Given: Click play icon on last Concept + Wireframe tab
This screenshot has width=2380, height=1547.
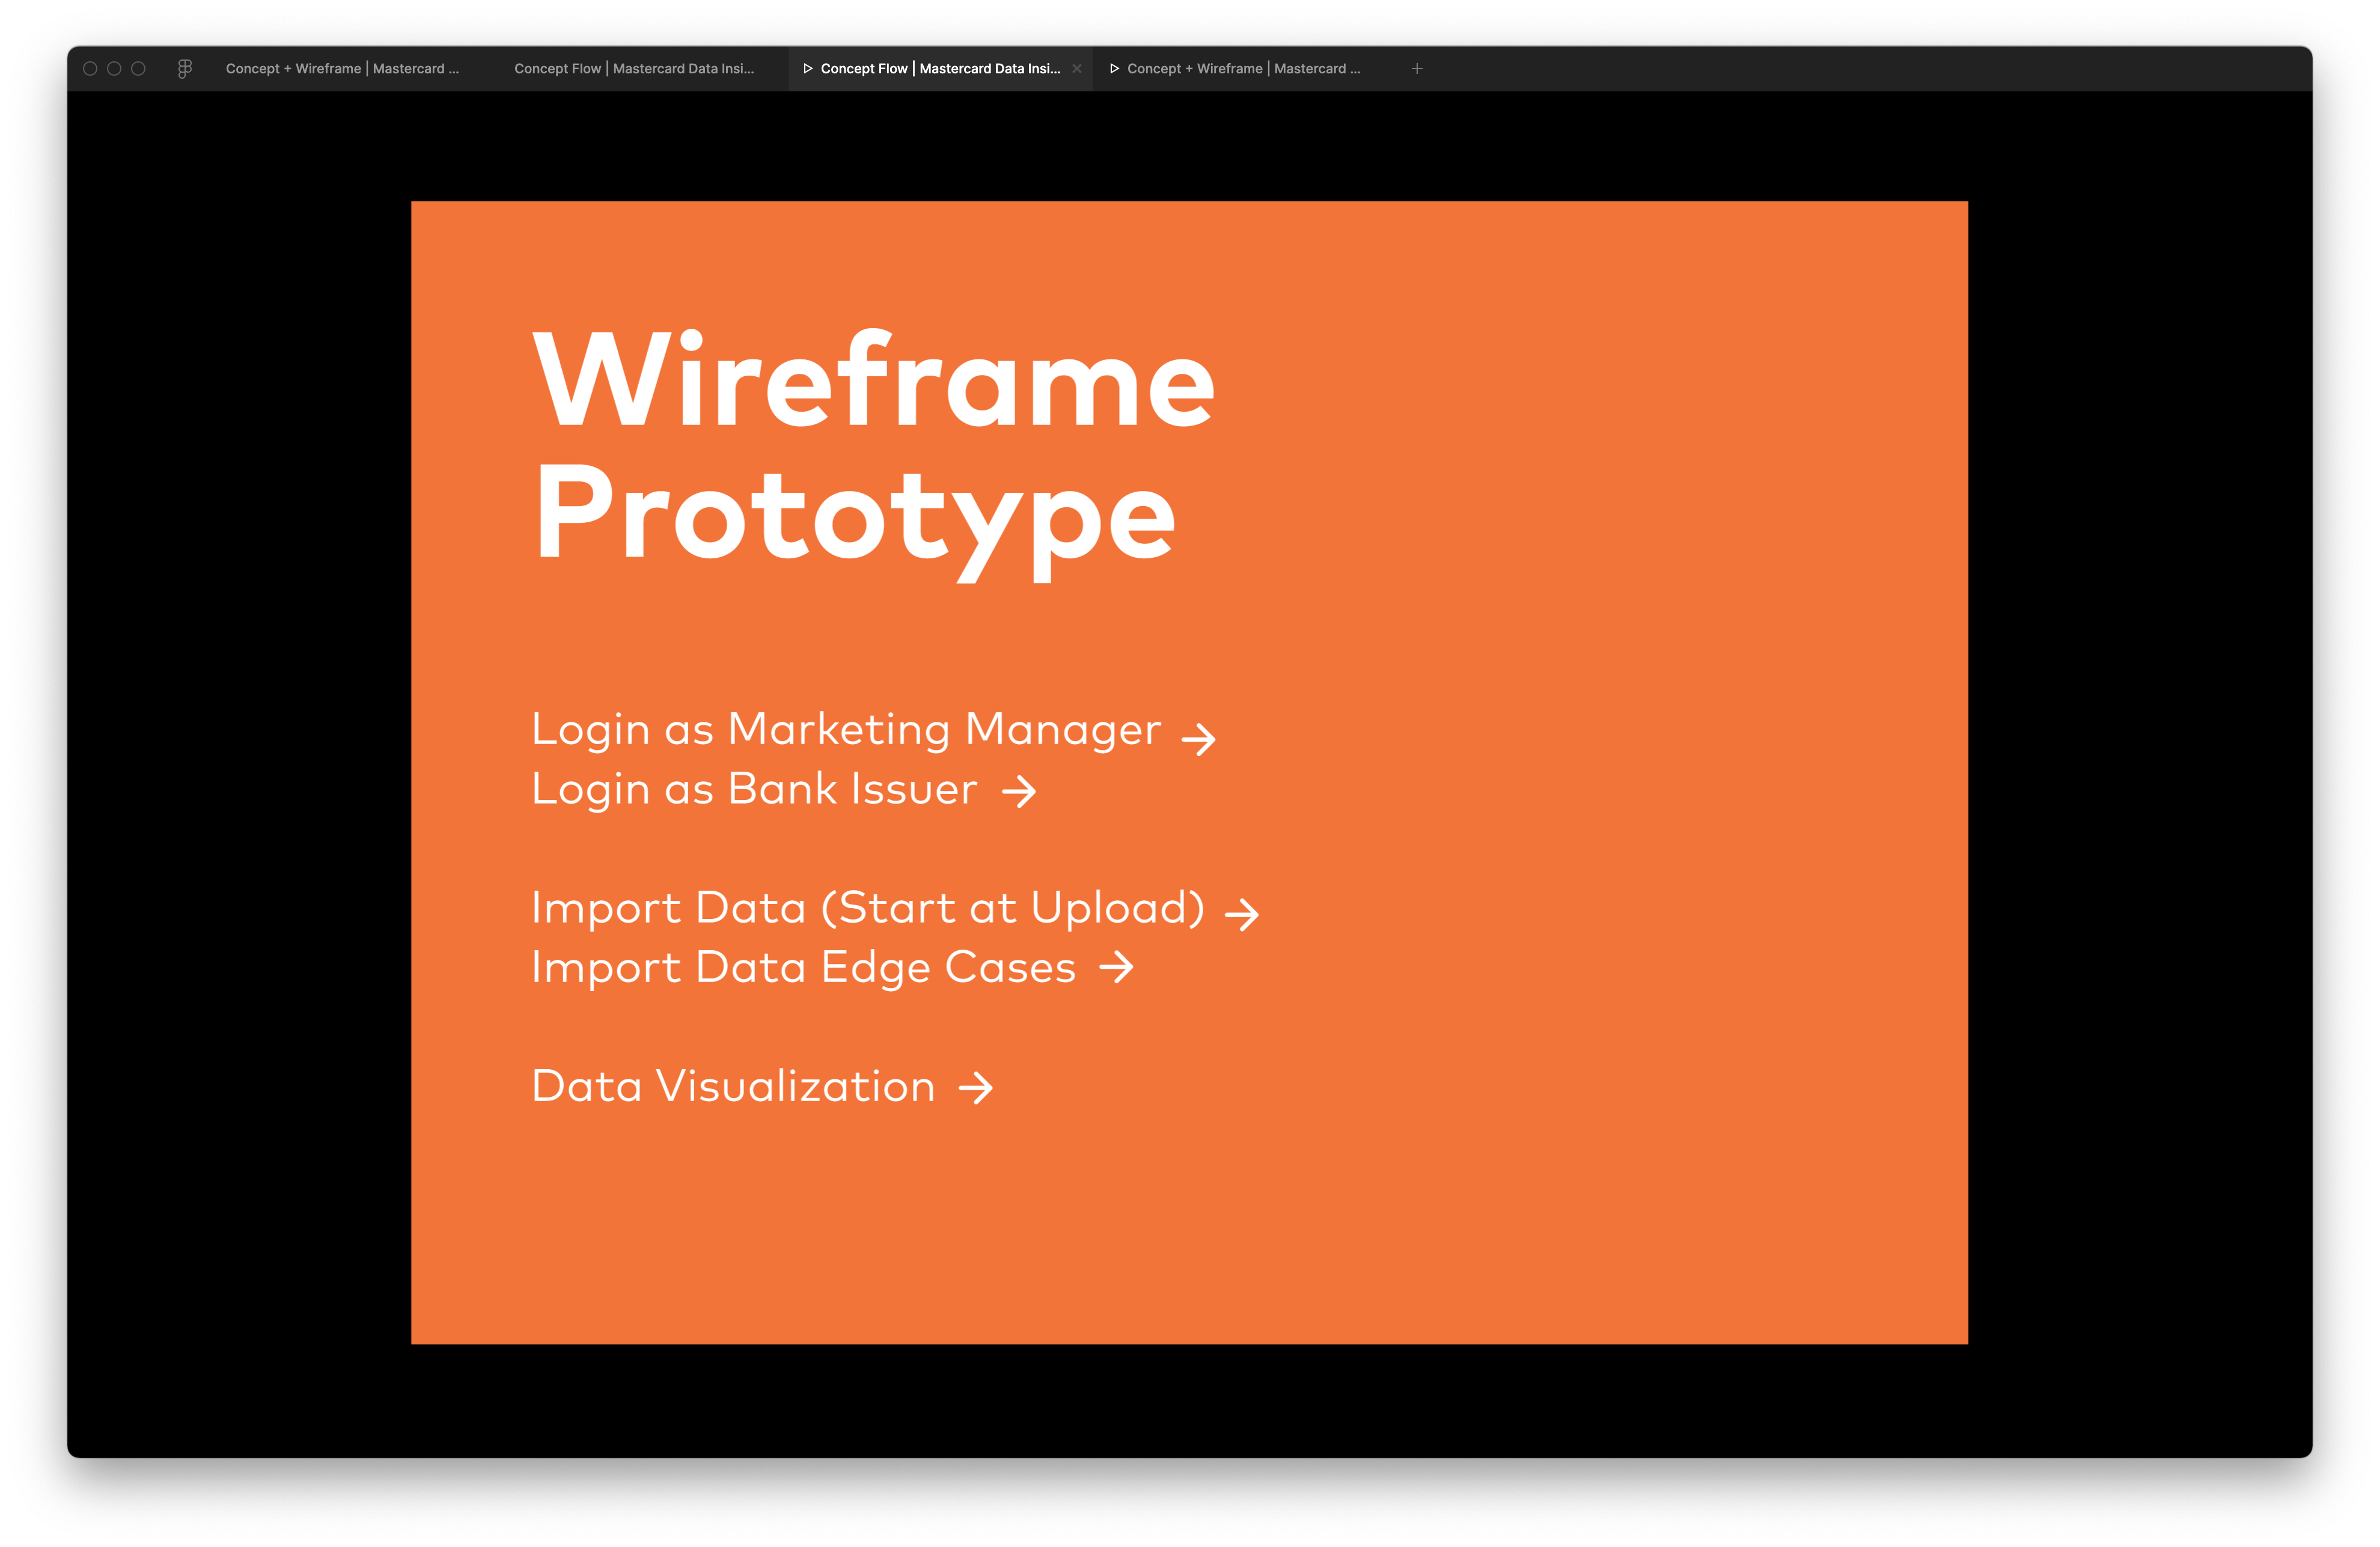Looking at the screenshot, I should (x=1114, y=68).
